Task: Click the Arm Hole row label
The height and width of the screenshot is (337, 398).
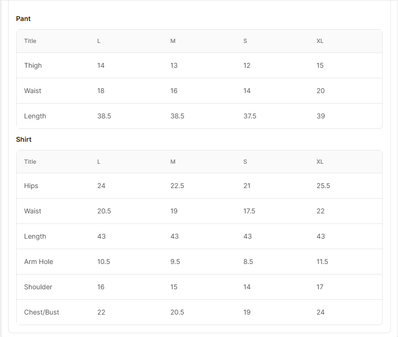Action: (x=39, y=262)
